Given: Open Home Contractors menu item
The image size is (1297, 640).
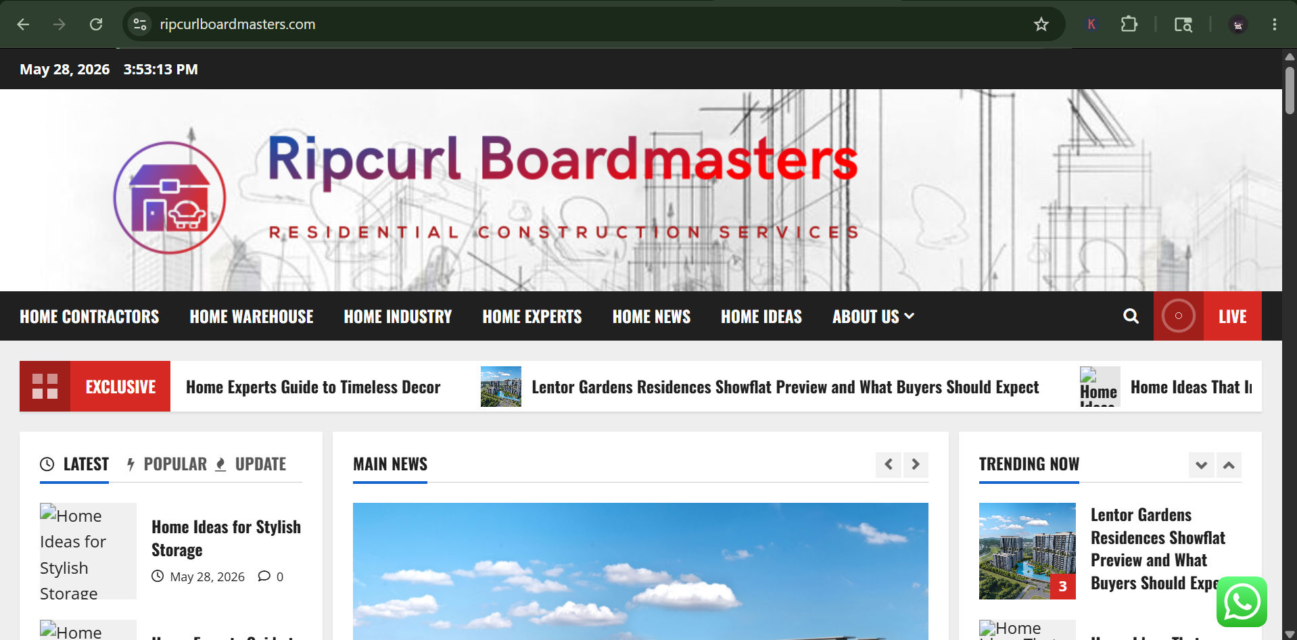Looking at the screenshot, I should pos(89,316).
